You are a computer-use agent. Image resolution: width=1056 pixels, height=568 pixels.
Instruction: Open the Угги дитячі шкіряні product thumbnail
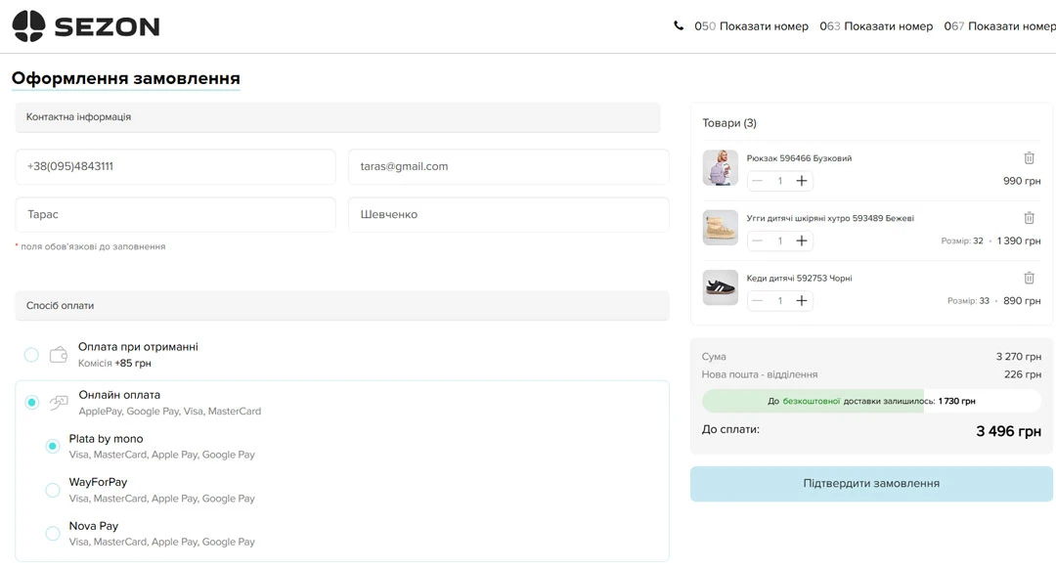point(720,228)
